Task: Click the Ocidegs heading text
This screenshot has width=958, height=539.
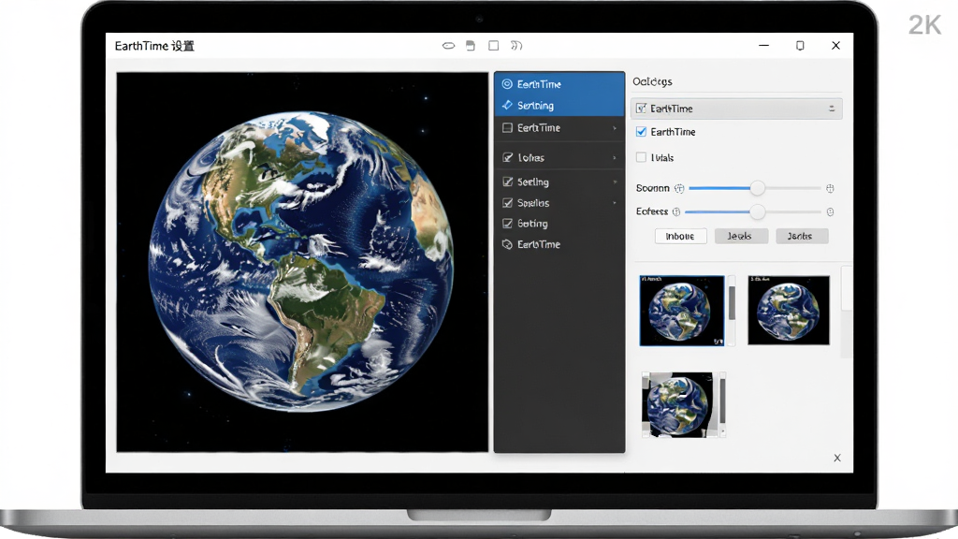Action: point(652,81)
